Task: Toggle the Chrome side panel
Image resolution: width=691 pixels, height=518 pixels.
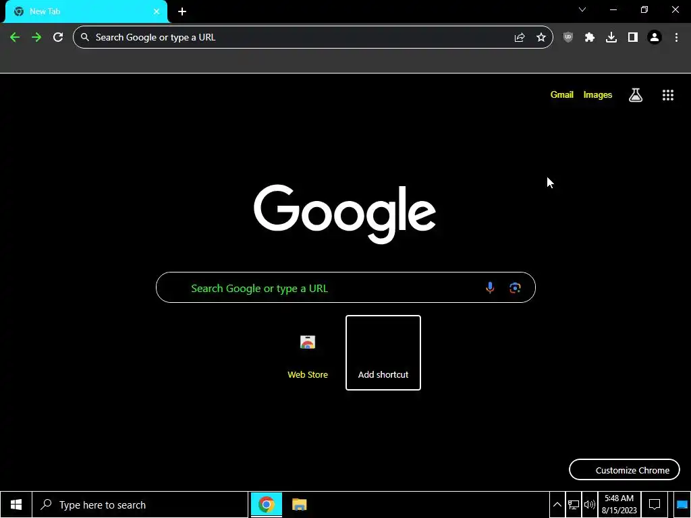Action: (633, 38)
